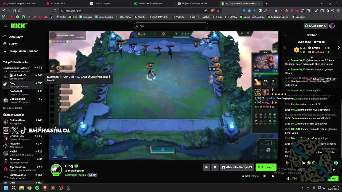Click the Turkish language tag
342x192 pixels.
tap(92, 175)
